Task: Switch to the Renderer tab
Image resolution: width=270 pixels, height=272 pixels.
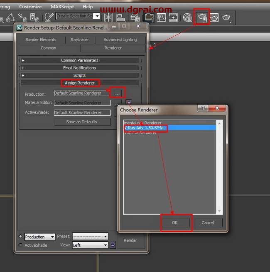Action: coord(113,48)
